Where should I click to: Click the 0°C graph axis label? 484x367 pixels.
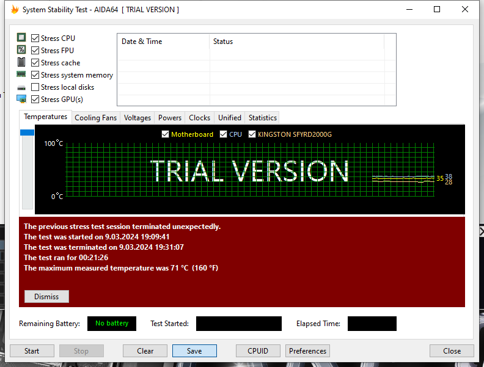point(57,197)
